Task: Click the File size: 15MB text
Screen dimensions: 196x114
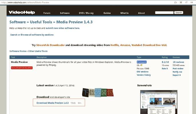Action: click(x=143, y=69)
